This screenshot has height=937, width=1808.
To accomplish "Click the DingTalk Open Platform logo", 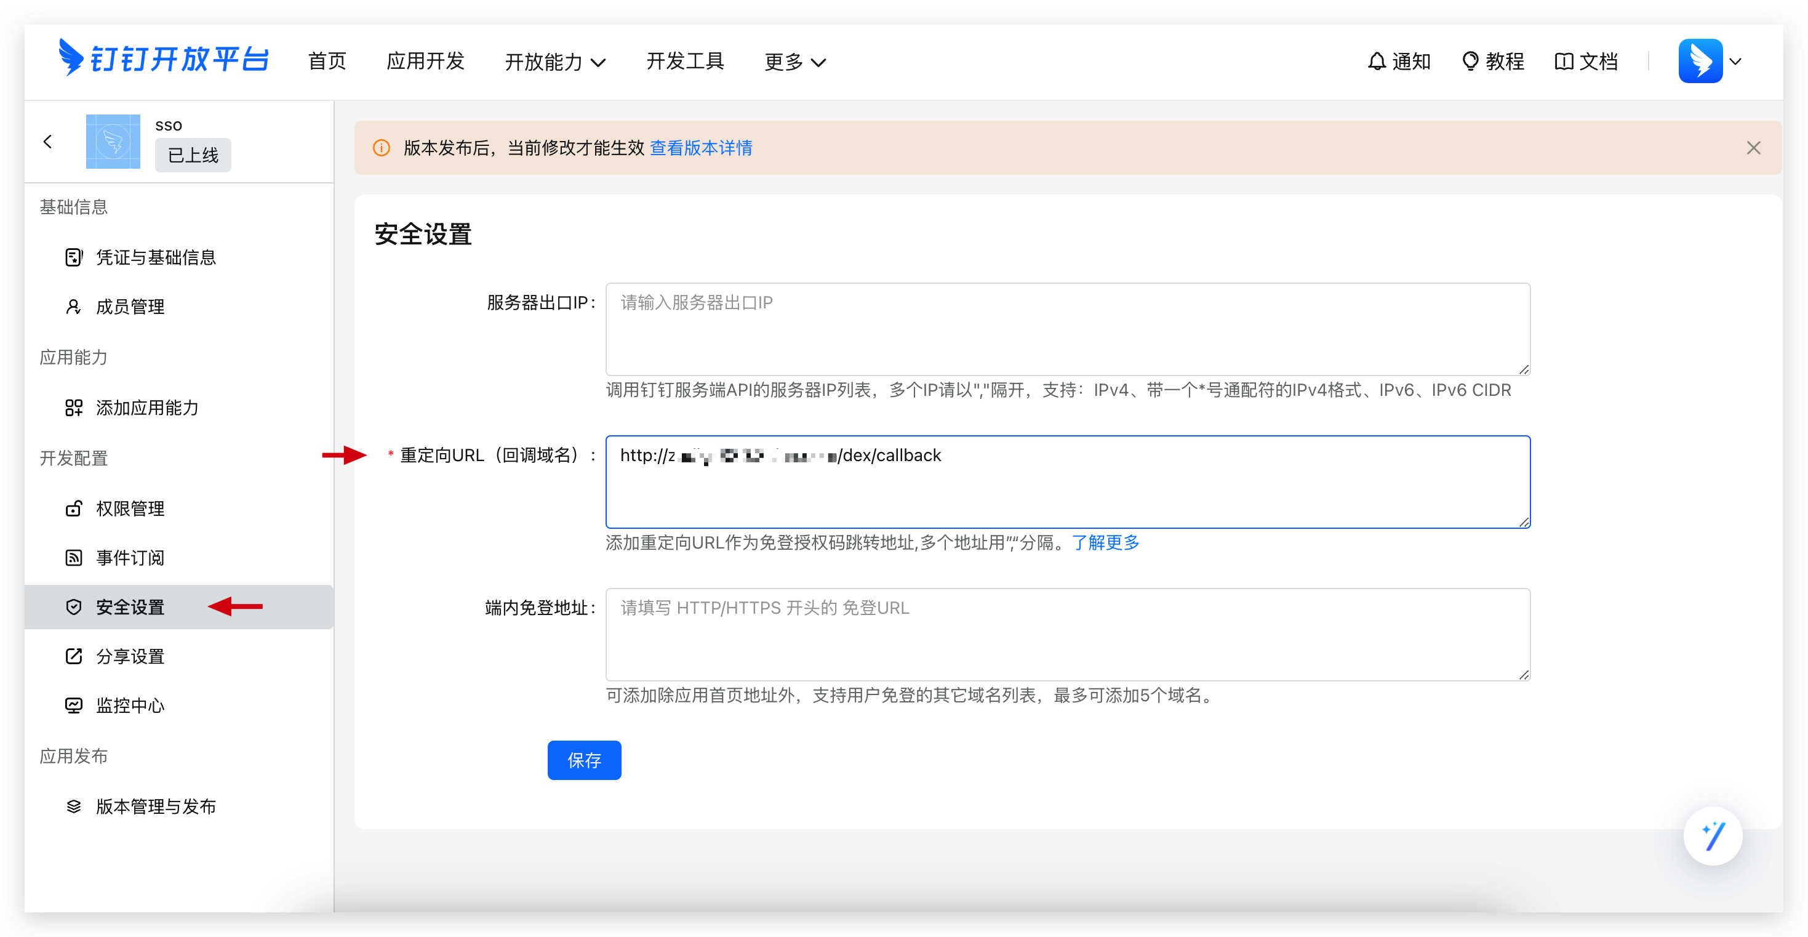I will point(163,59).
